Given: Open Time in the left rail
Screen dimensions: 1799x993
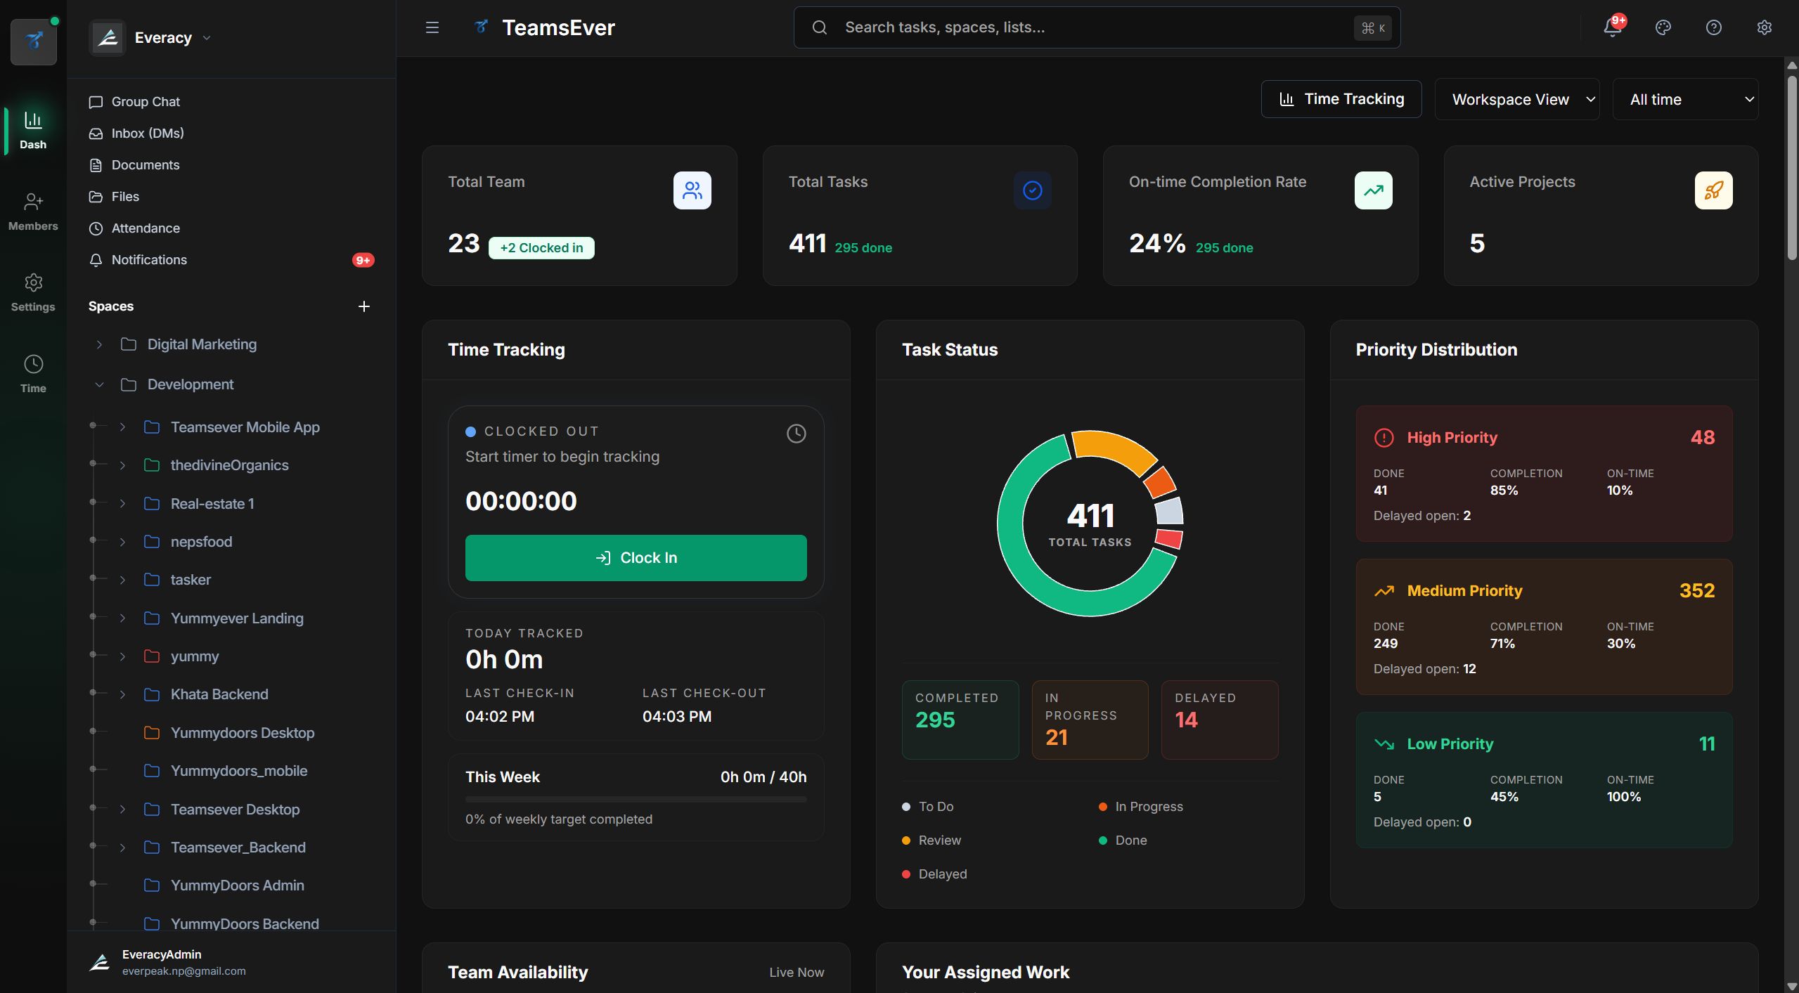Looking at the screenshot, I should (33, 374).
